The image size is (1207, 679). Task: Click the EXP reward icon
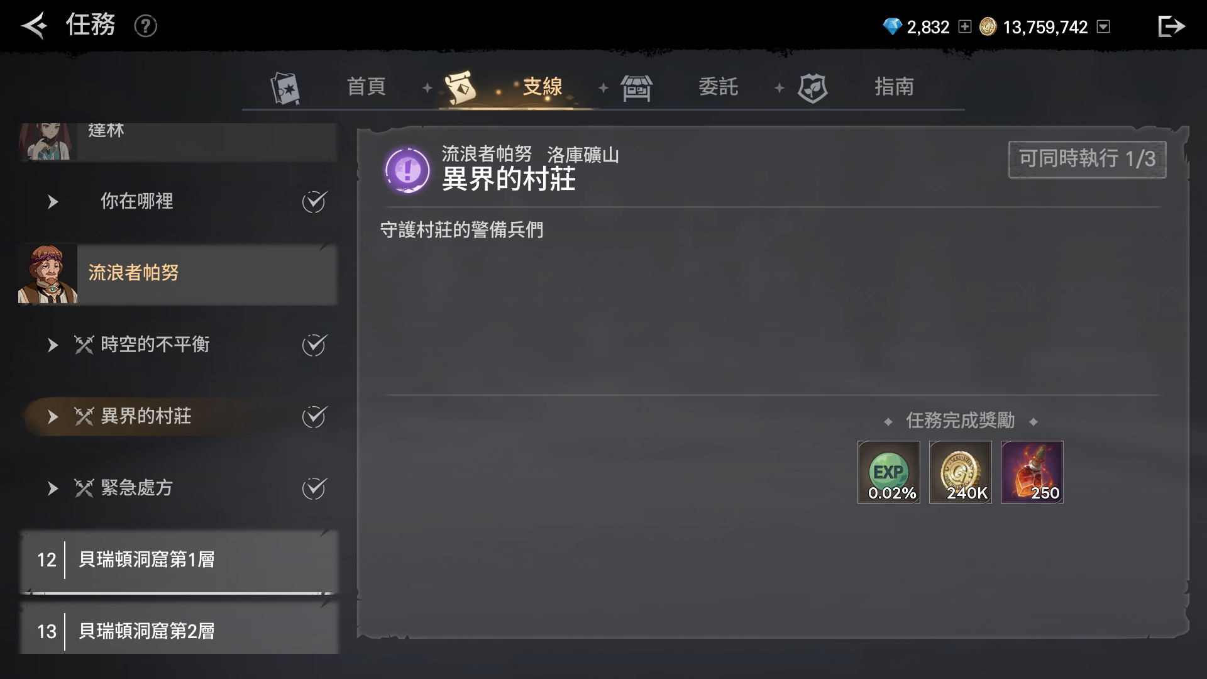pyautogui.click(x=889, y=472)
